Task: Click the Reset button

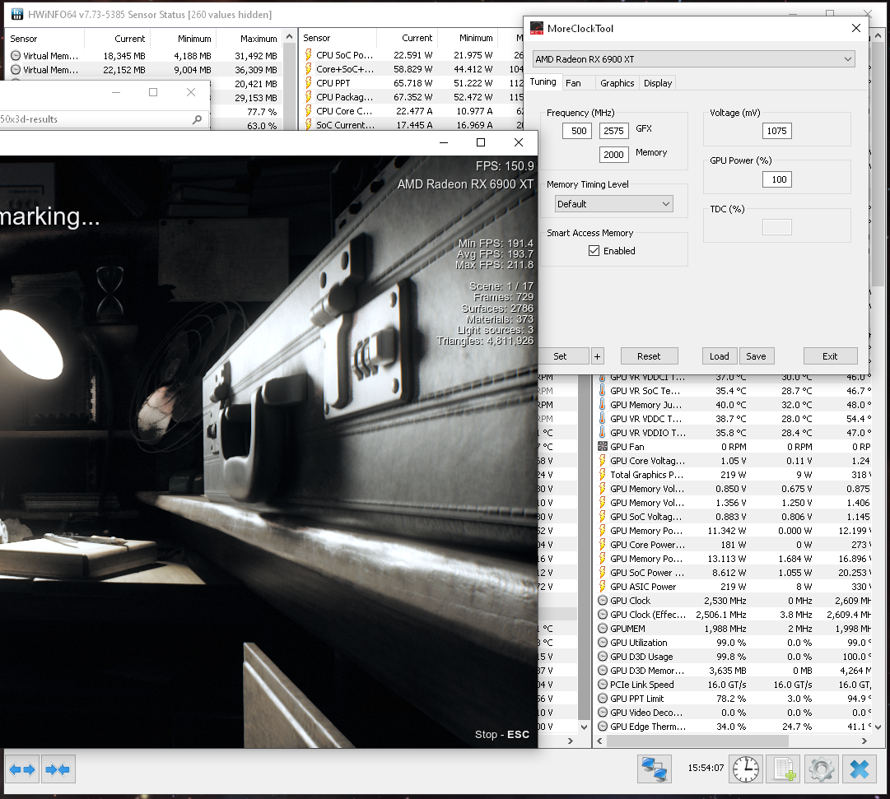Action: pos(649,356)
